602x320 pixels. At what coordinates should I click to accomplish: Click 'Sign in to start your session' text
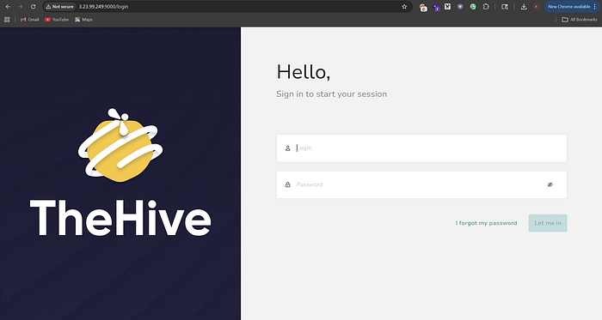[332, 94]
